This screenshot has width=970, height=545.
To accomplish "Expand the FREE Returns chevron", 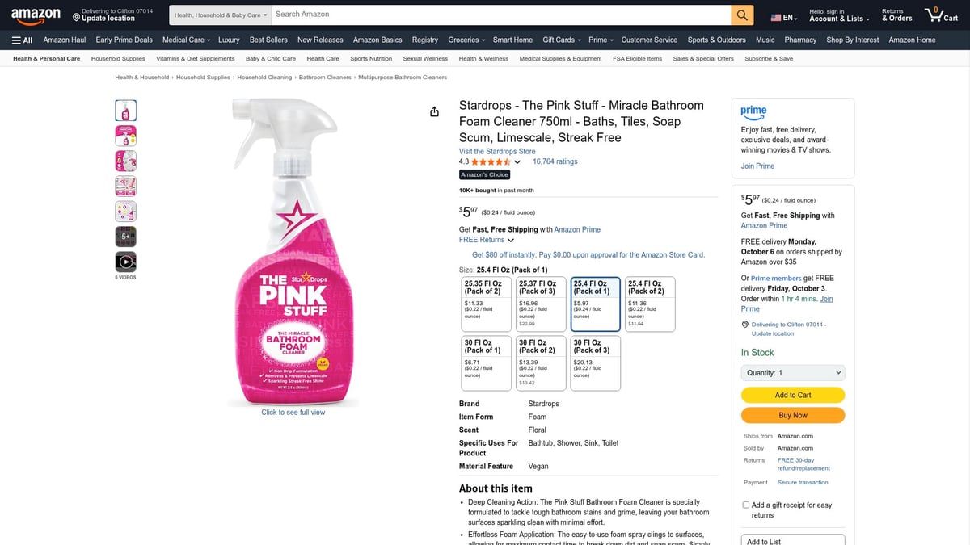I will click(510, 240).
